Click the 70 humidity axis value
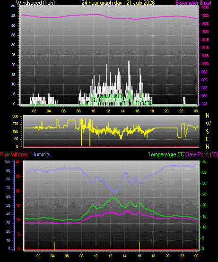Viewport: 218px width, 262px height. pos(8,188)
